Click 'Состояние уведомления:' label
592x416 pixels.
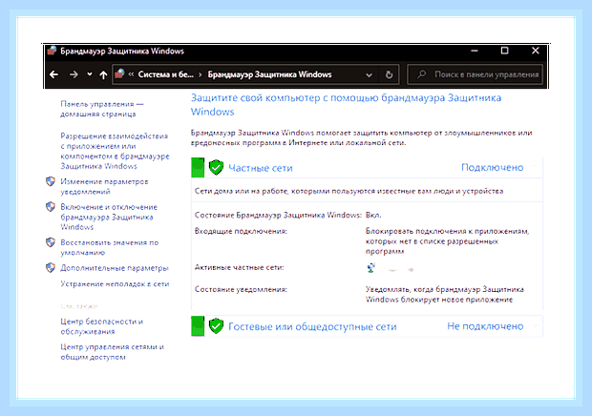point(241,289)
